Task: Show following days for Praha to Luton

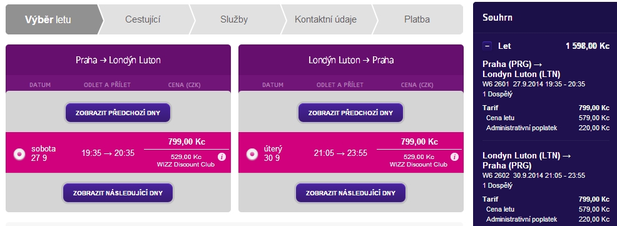Action: tap(118, 193)
